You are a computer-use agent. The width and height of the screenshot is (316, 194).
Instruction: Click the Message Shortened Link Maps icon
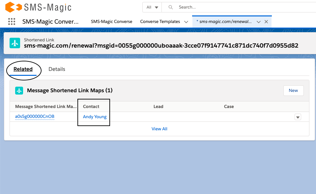click(x=19, y=91)
